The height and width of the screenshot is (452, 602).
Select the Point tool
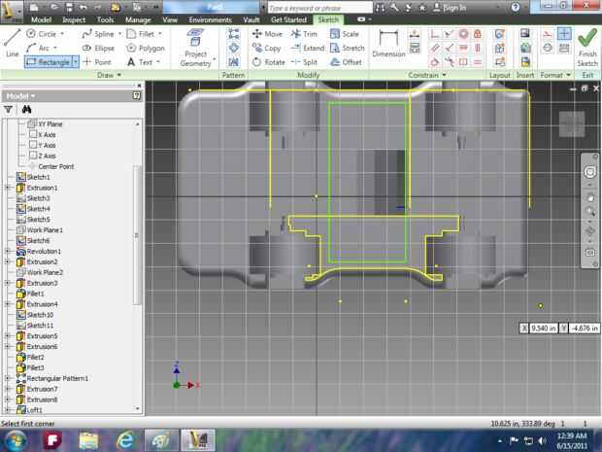point(97,62)
